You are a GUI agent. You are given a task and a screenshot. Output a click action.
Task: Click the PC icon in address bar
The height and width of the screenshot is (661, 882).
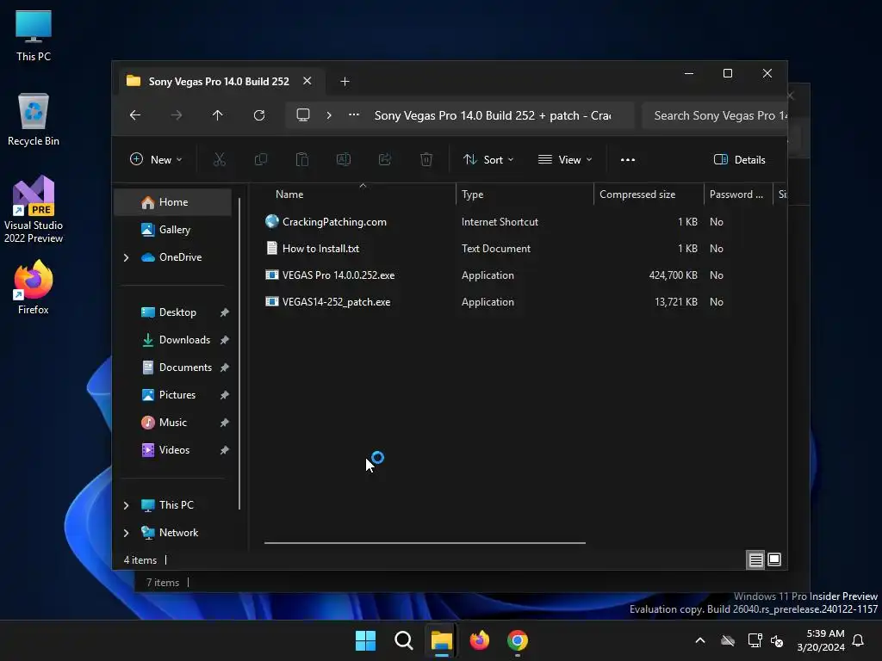pos(303,115)
